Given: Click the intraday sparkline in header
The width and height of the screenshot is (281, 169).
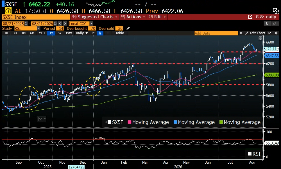Looking at the screenshot, I should click(x=101, y=3).
